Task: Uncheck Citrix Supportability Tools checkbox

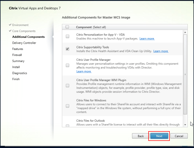Action: (x=67, y=49)
